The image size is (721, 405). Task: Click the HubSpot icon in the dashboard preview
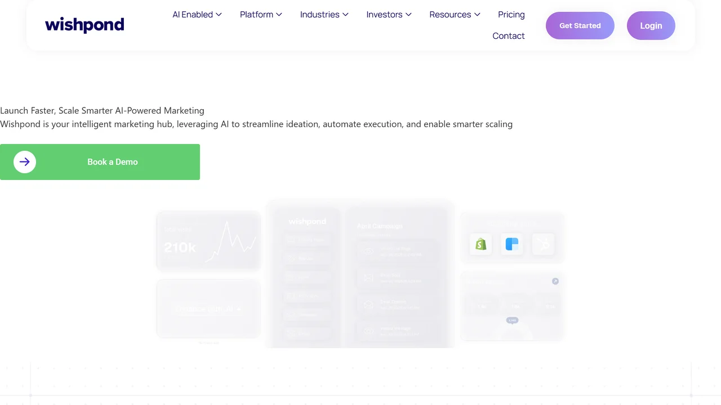pyautogui.click(x=543, y=244)
